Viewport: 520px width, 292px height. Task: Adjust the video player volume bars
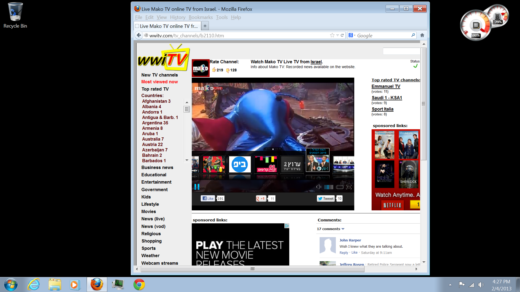[x=329, y=187]
